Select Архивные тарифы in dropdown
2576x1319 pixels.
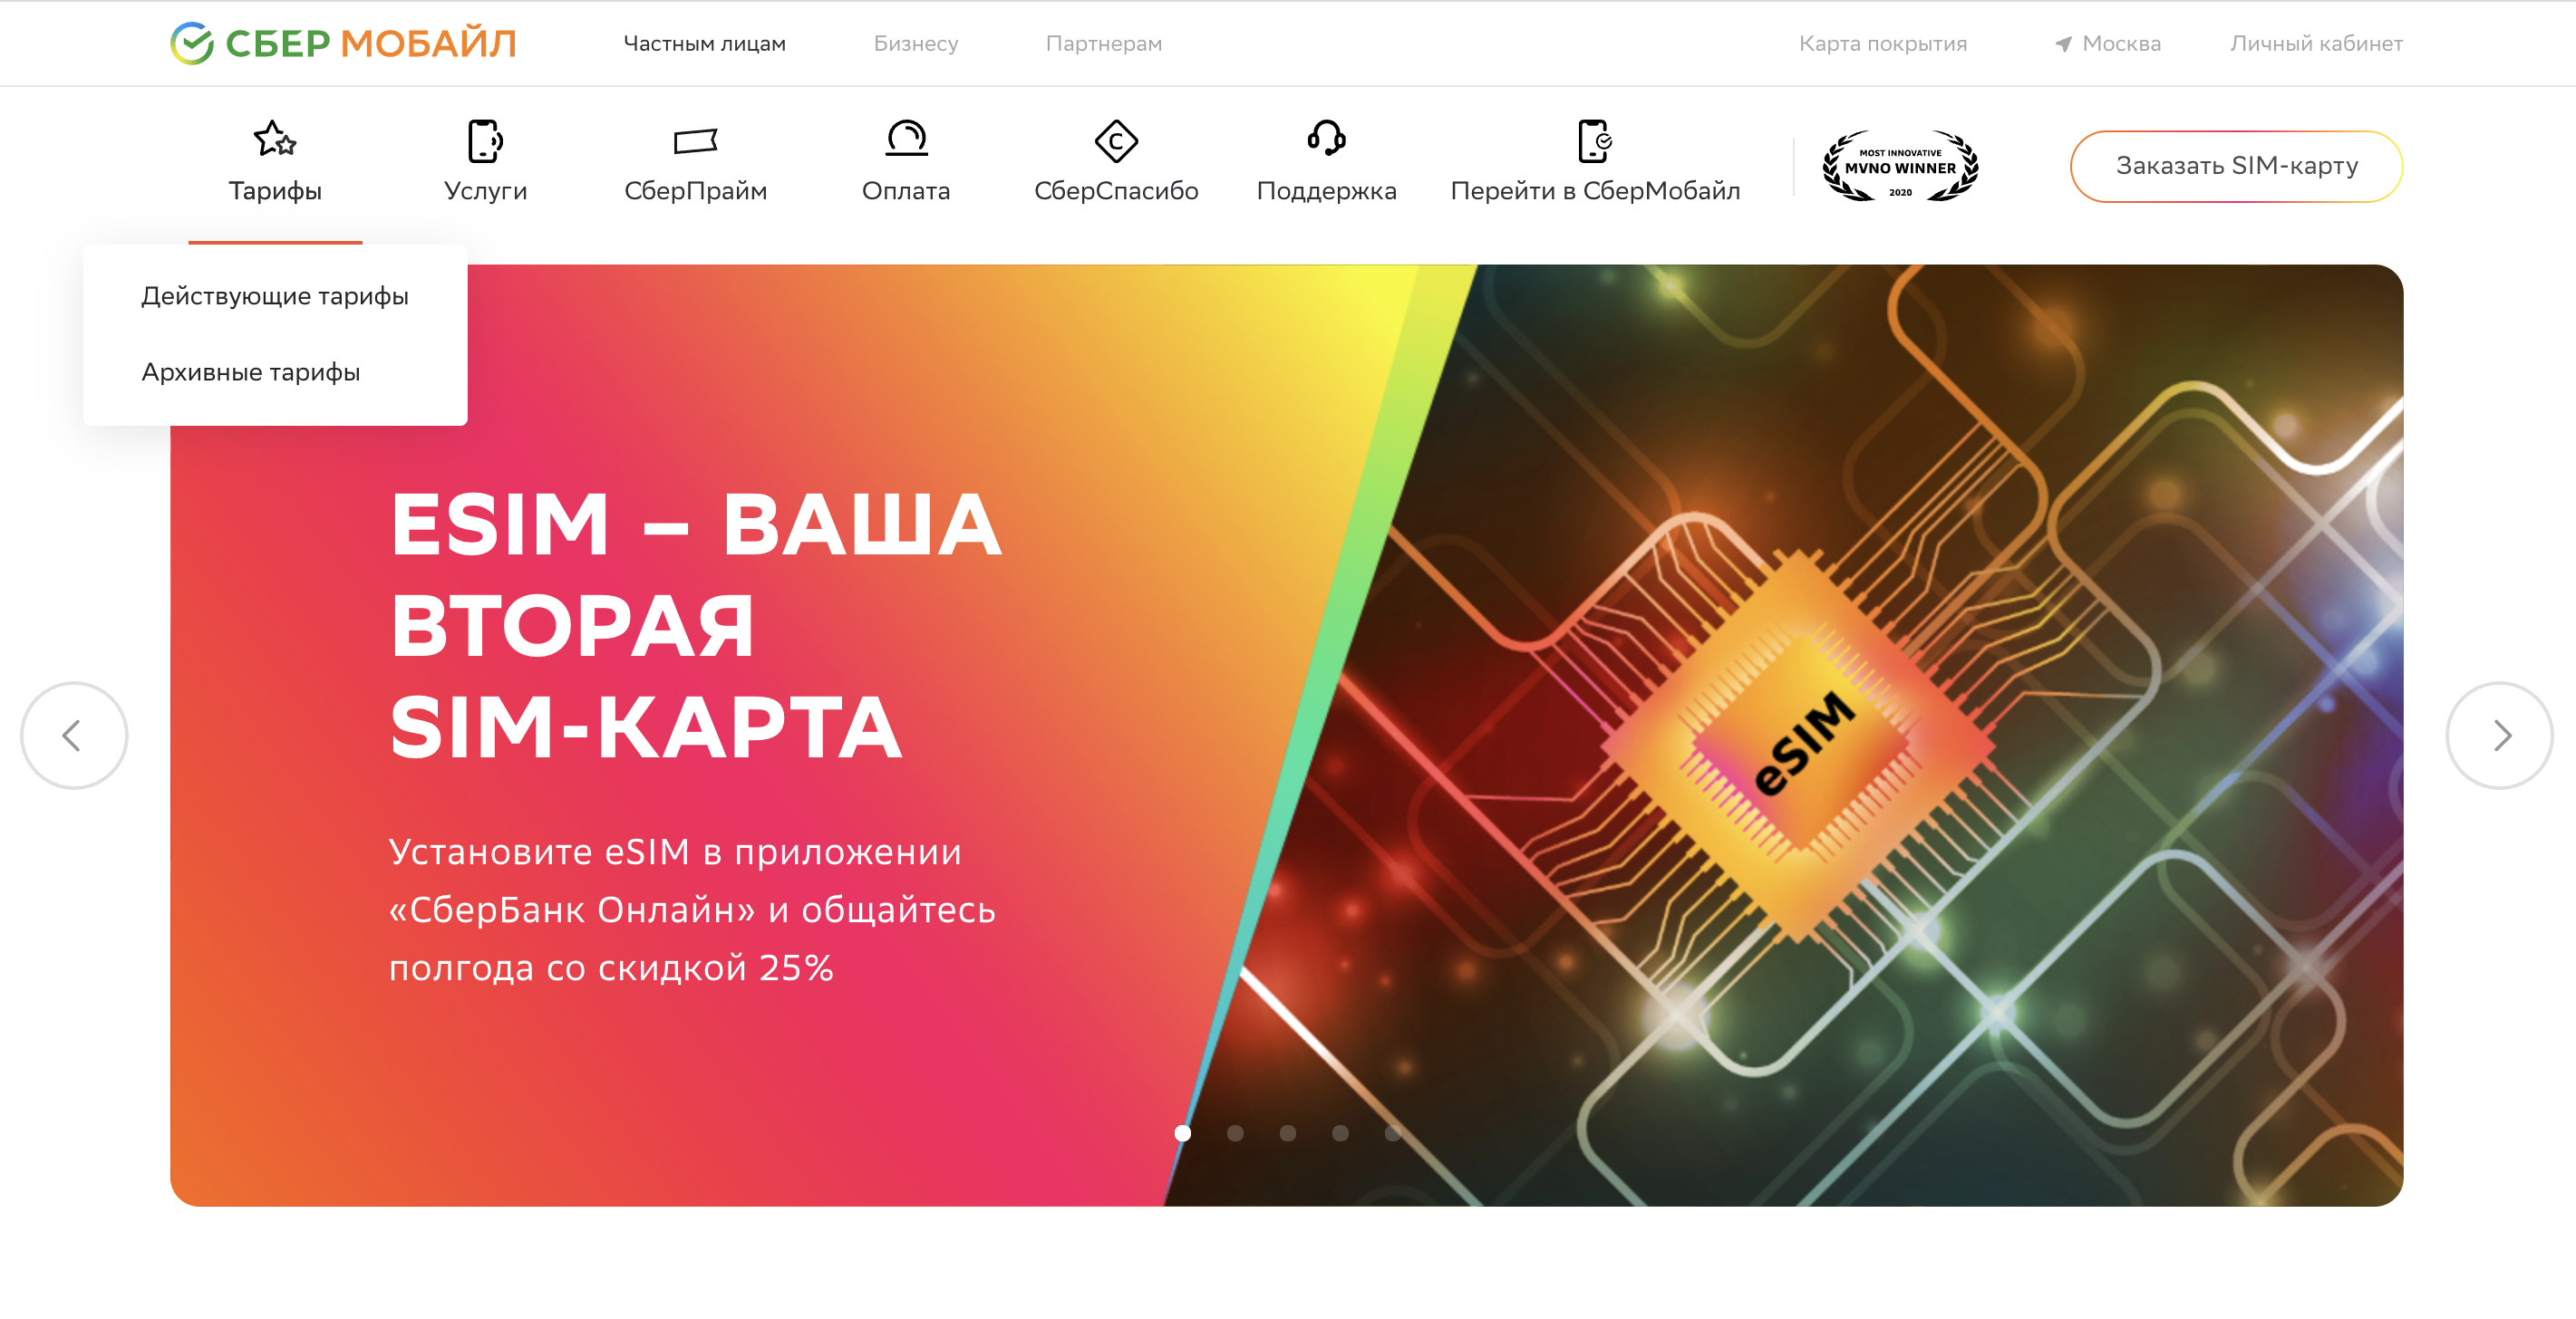point(251,371)
